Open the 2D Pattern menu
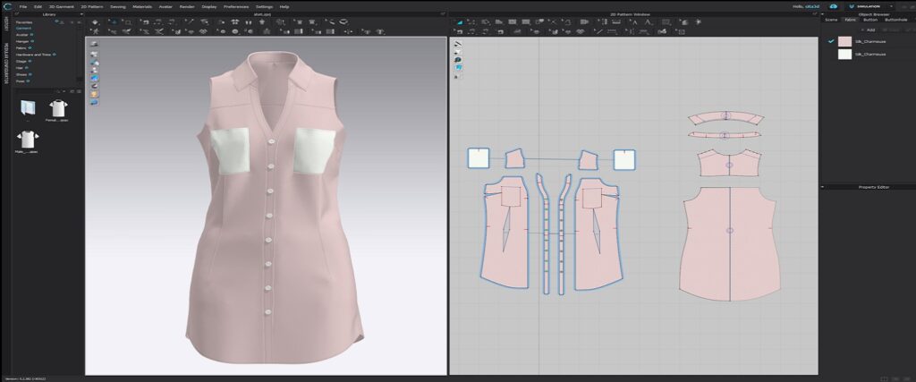This screenshot has height=382, width=916. pyautogui.click(x=91, y=6)
